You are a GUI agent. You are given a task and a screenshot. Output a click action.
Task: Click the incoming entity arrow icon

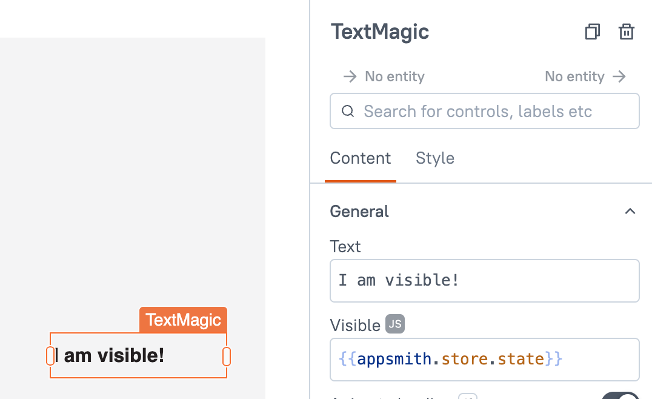pyautogui.click(x=350, y=76)
